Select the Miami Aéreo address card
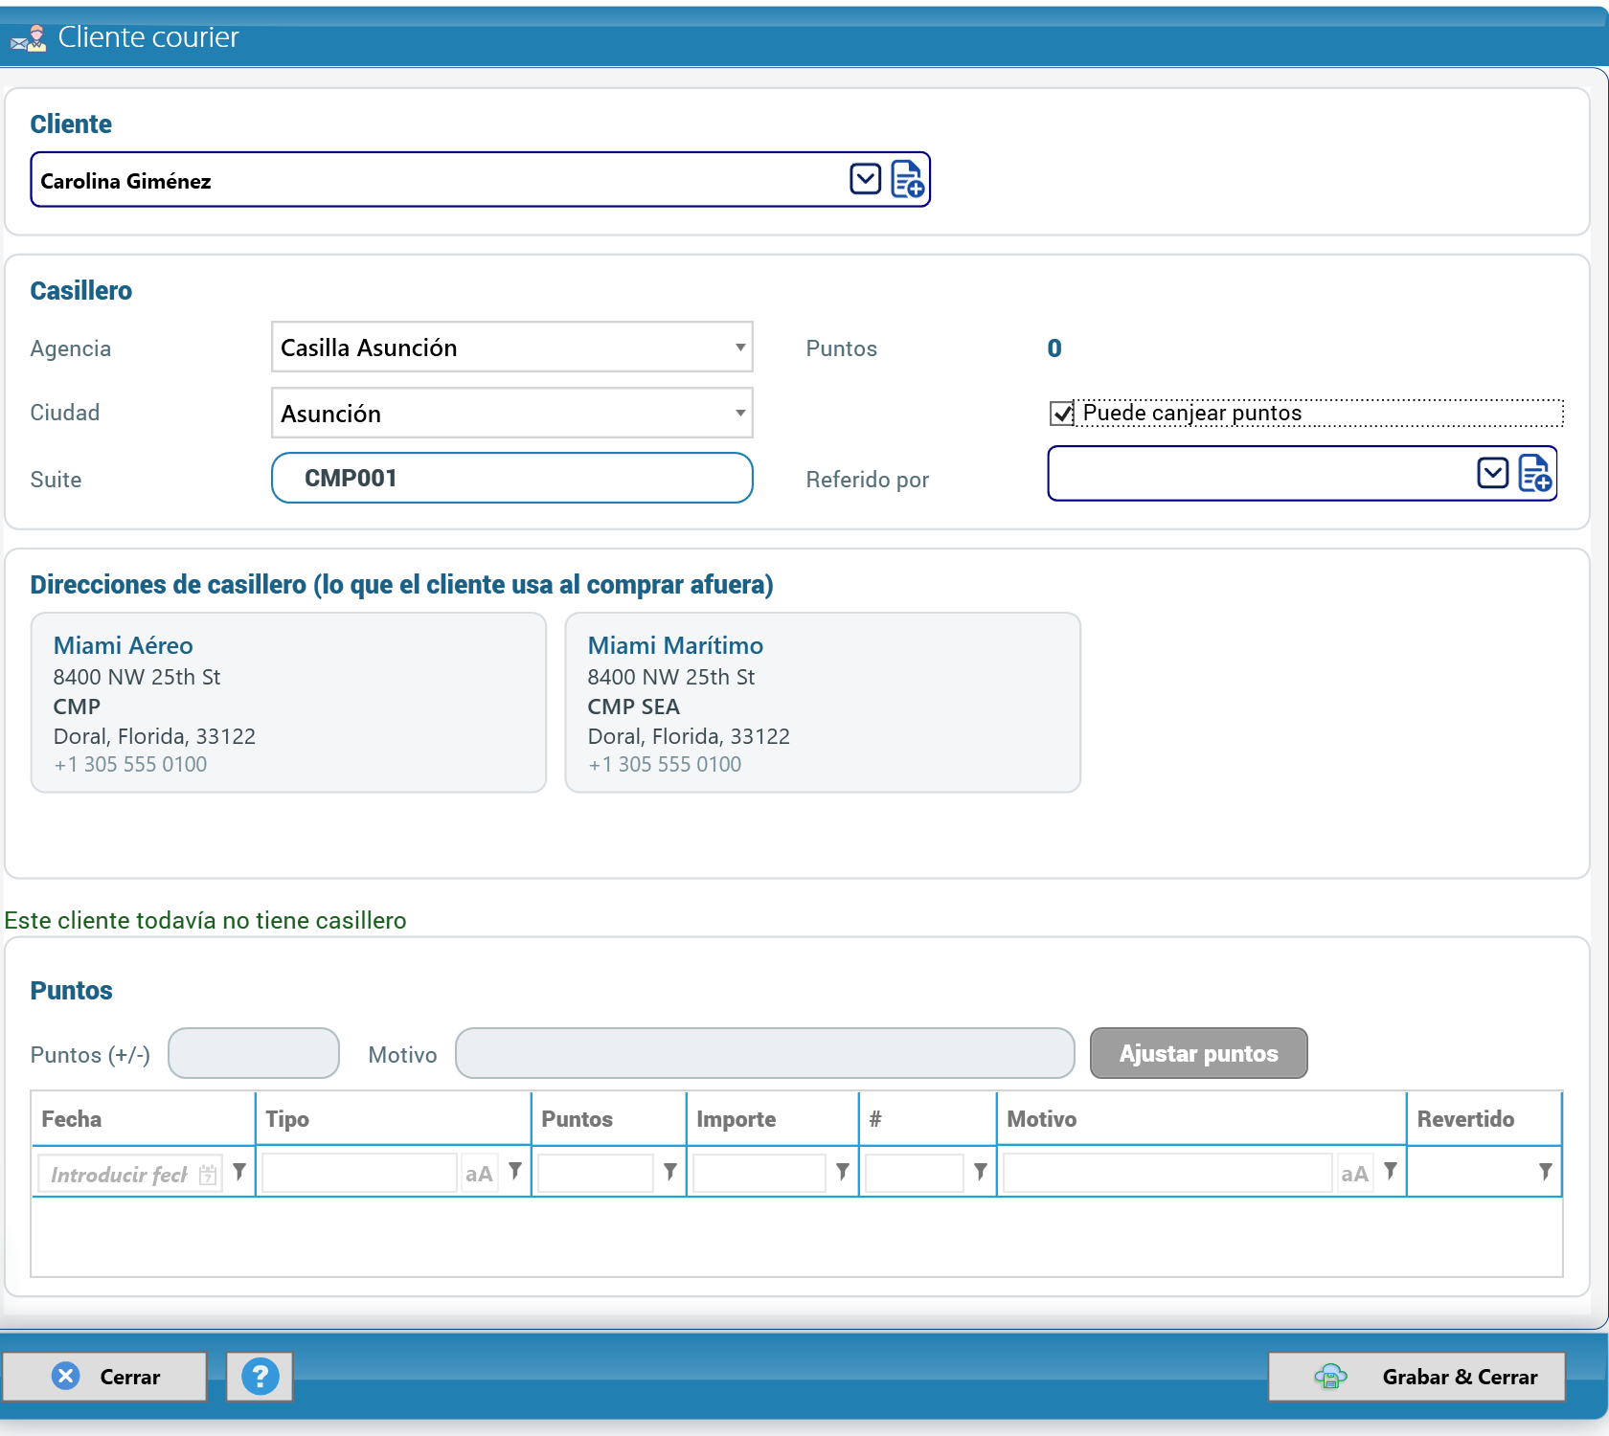The width and height of the screenshot is (1609, 1436). pyautogui.click(x=288, y=703)
